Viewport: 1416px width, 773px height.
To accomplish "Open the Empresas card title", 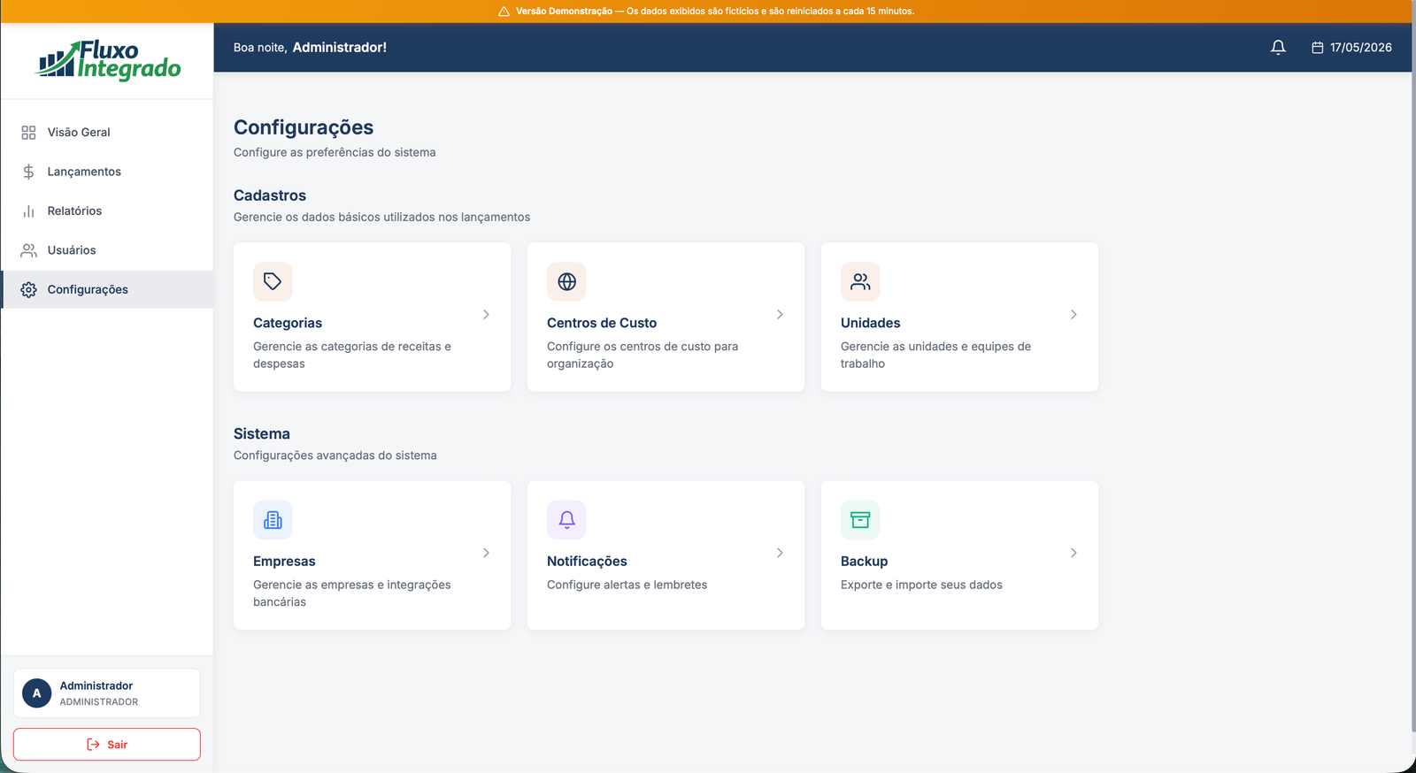I will 284,562.
